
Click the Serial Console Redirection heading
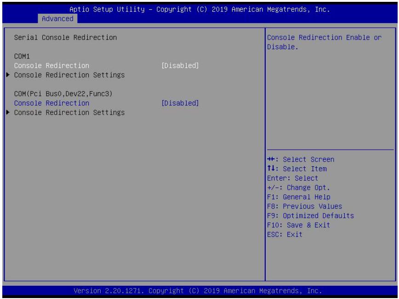(65, 37)
